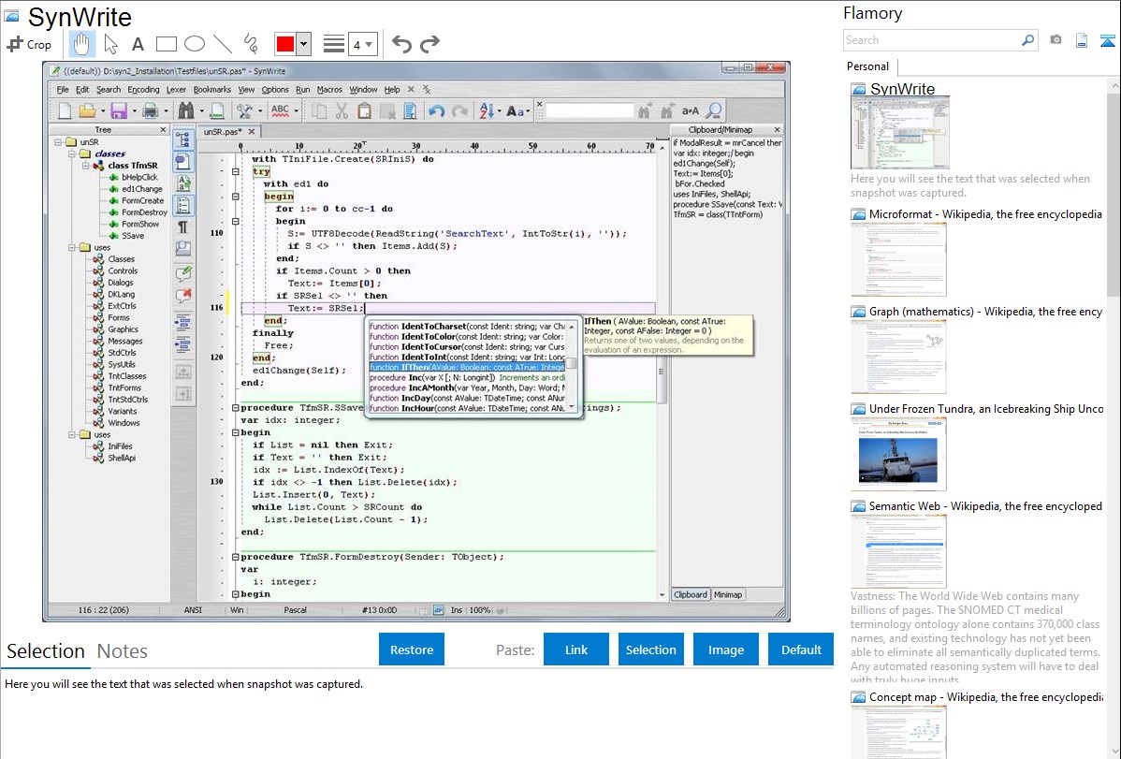Click the Flamory search field
Screen dimensions: 1121x759
click(x=932, y=40)
